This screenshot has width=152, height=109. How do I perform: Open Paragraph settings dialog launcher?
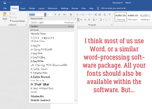[112, 25]
